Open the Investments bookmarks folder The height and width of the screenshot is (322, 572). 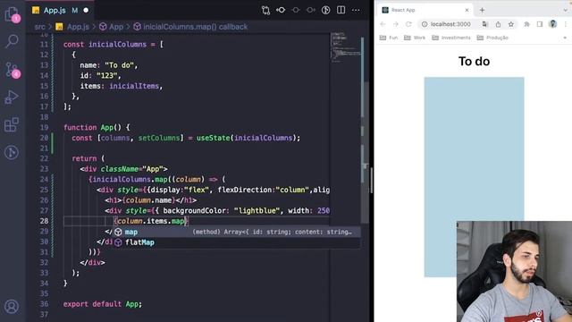pyautogui.click(x=451, y=38)
